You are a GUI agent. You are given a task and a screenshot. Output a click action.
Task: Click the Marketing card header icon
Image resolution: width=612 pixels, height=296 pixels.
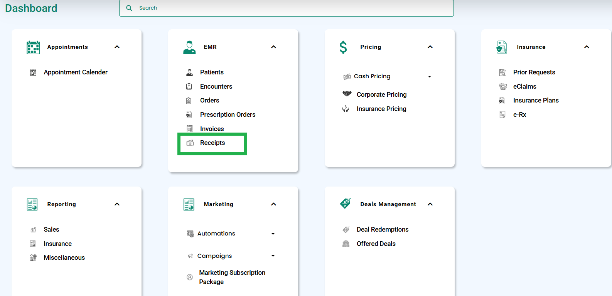pyautogui.click(x=189, y=204)
